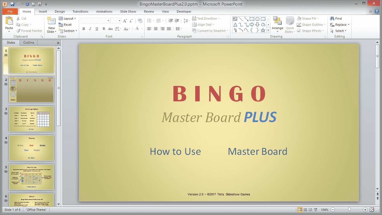The height and width of the screenshot is (215, 382).
Task: Toggle Bold formatting
Action: pyautogui.click(x=84, y=29)
